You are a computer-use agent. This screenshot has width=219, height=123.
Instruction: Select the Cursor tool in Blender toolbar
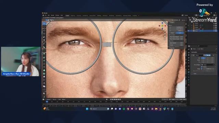point(44,27)
